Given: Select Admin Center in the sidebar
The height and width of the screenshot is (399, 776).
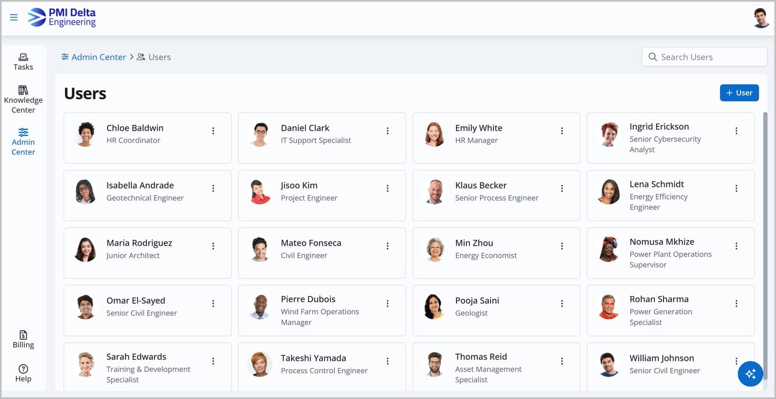Looking at the screenshot, I should pyautogui.click(x=23, y=141).
